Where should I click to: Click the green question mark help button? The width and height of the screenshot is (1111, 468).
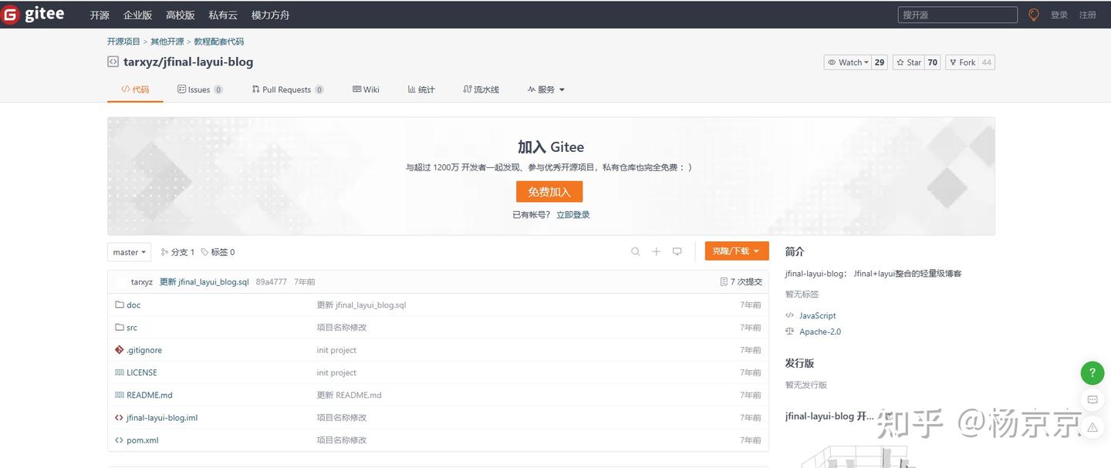point(1091,371)
